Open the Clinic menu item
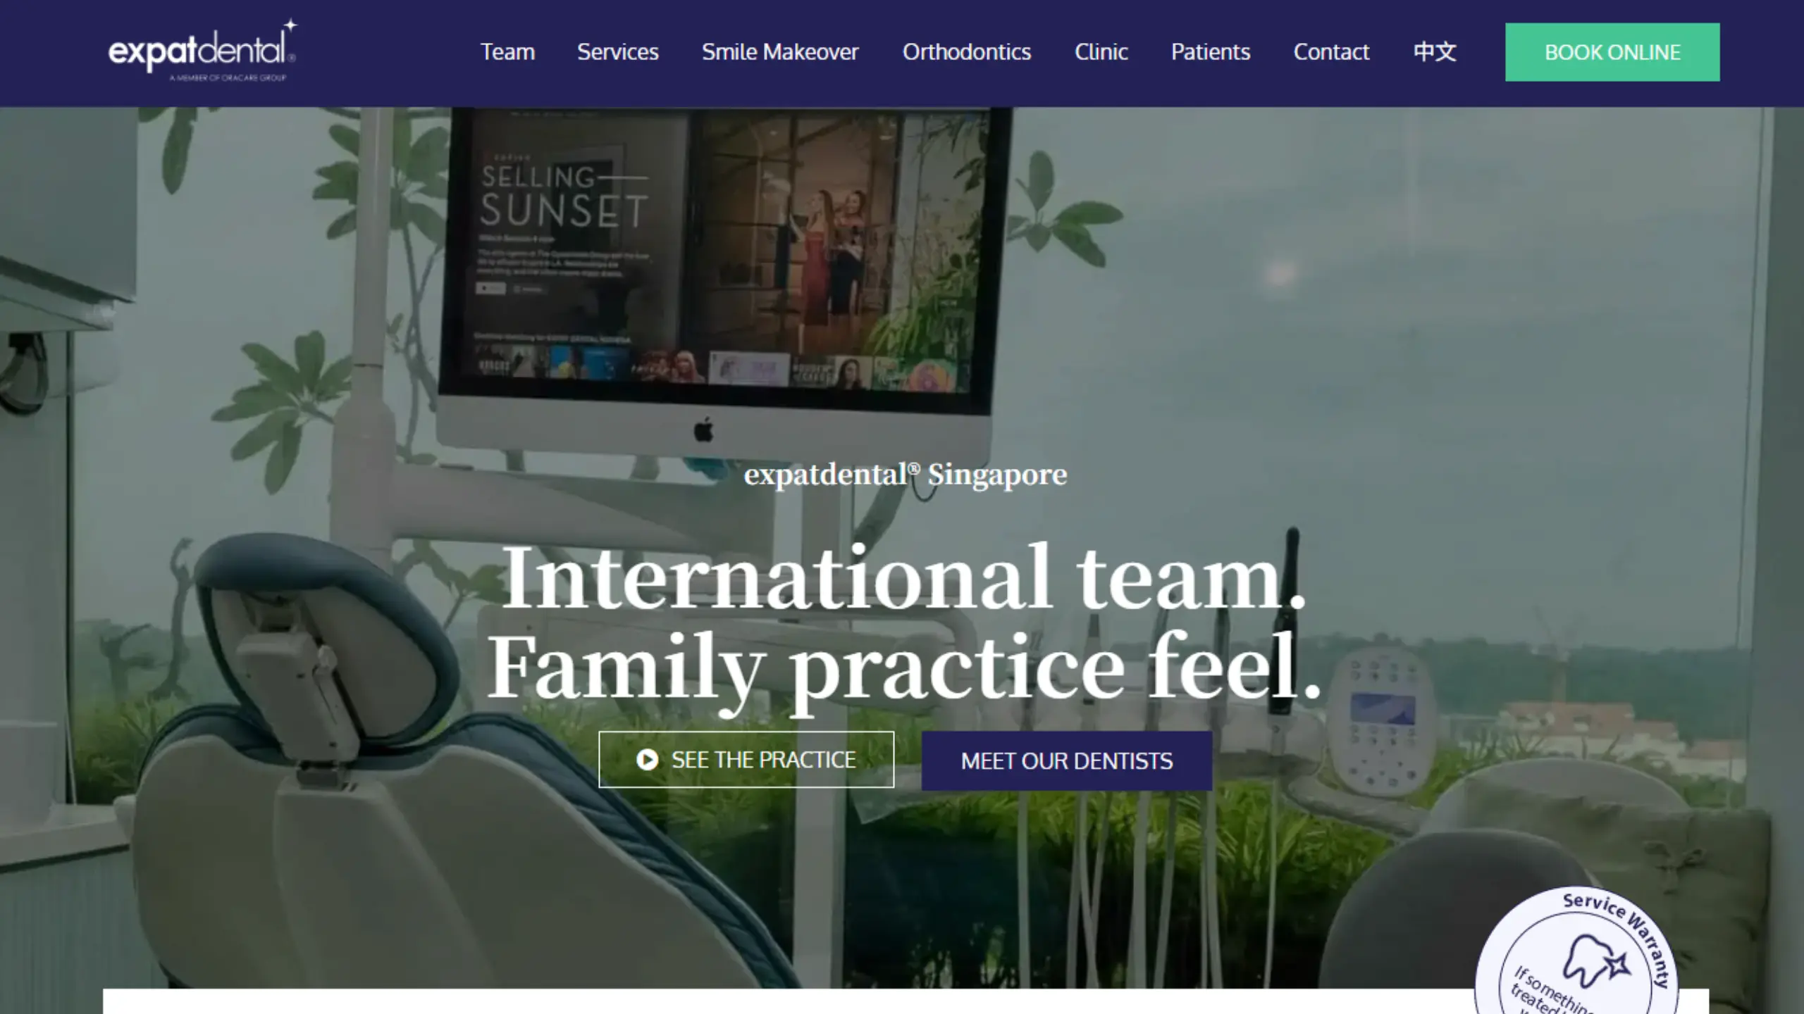The image size is (1804, 1014). coord(1101,52)
